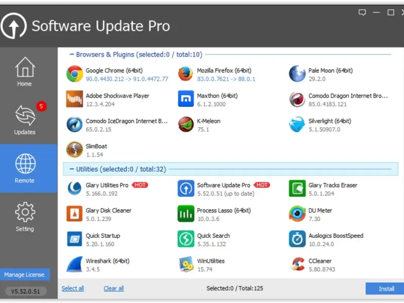The height and width of the screenshot is (303, 404).
Task: Click the Chrome version update text 91.0.4472.77
Action: (150, 79)
